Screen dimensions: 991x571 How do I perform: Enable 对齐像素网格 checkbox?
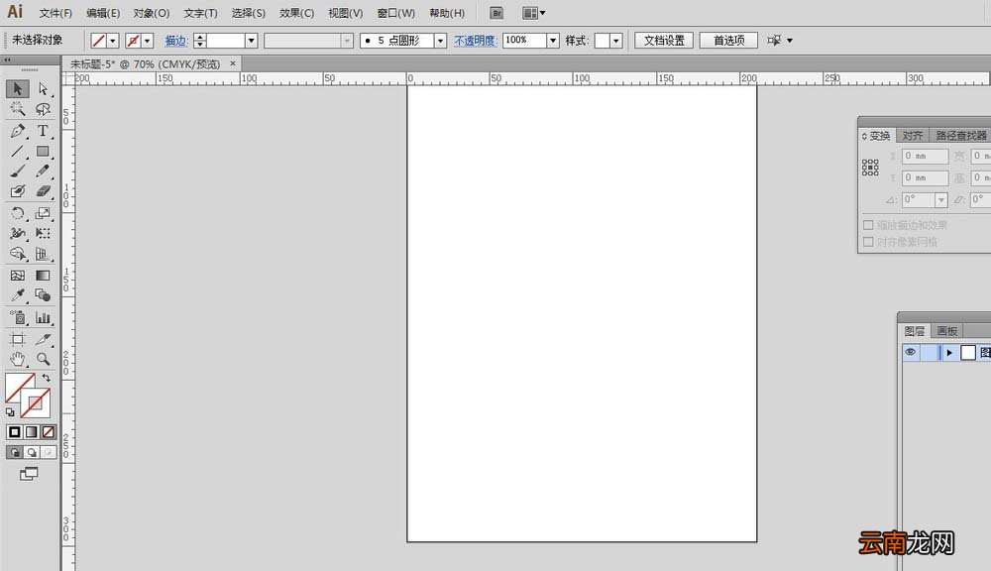tap(868, 242)
